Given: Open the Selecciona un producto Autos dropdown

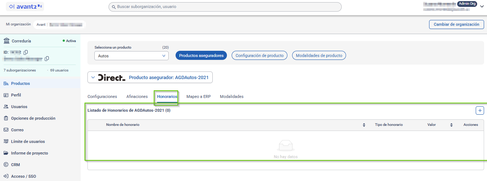Looking at the screenshot, I should pyautogui.click(x=131, y=56).
